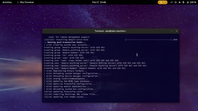Click line creating user 'cups' helper
The image size is (198, 111).
pos(82,60)
